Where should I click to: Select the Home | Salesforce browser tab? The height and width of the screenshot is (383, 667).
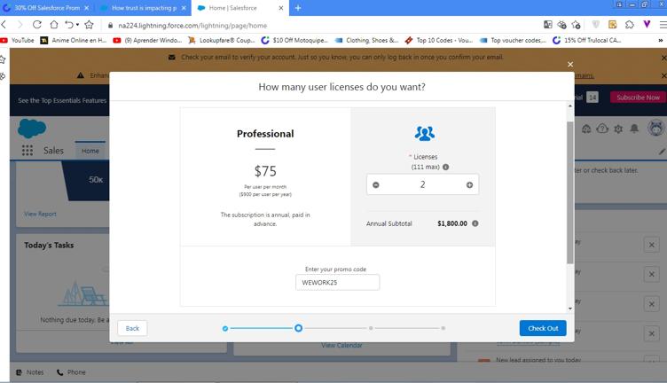click(240, 8)
